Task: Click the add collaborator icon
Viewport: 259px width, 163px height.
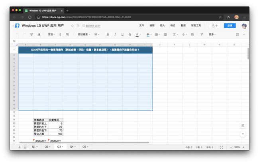Action: (x=214, y=26)
